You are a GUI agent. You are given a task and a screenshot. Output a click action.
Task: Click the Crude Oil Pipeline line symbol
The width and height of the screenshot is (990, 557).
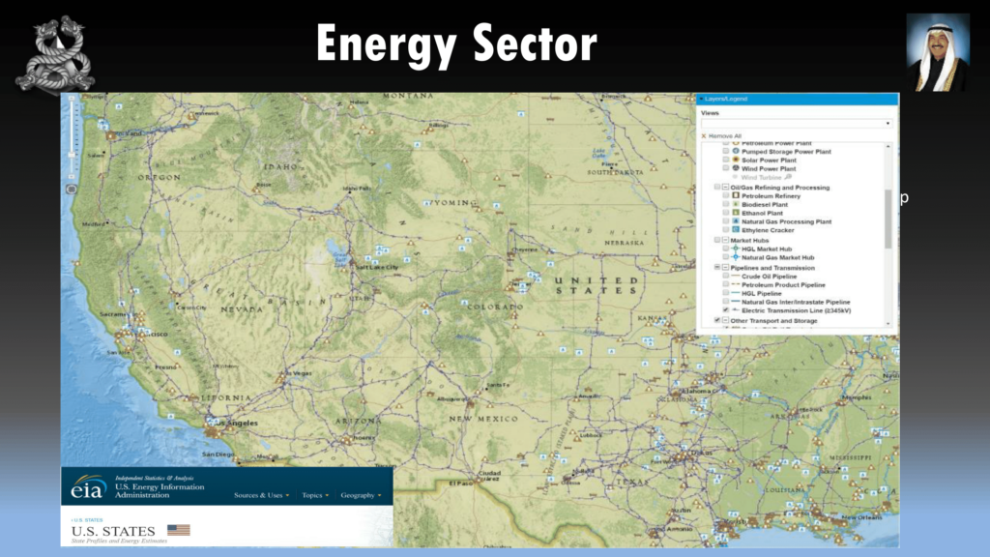(x=736, y=276)
